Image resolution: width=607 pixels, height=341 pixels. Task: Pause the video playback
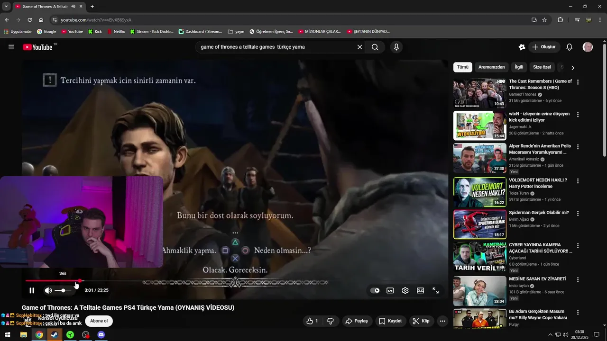pyautogui.click(x=32, y=290)
